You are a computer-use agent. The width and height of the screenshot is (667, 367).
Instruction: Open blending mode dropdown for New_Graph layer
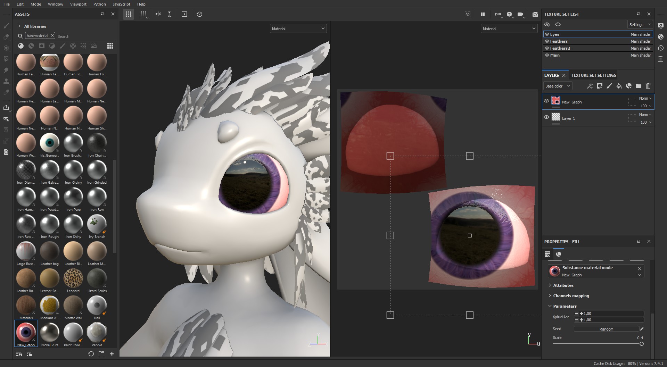pyautogui.click(x=645, y=98)
